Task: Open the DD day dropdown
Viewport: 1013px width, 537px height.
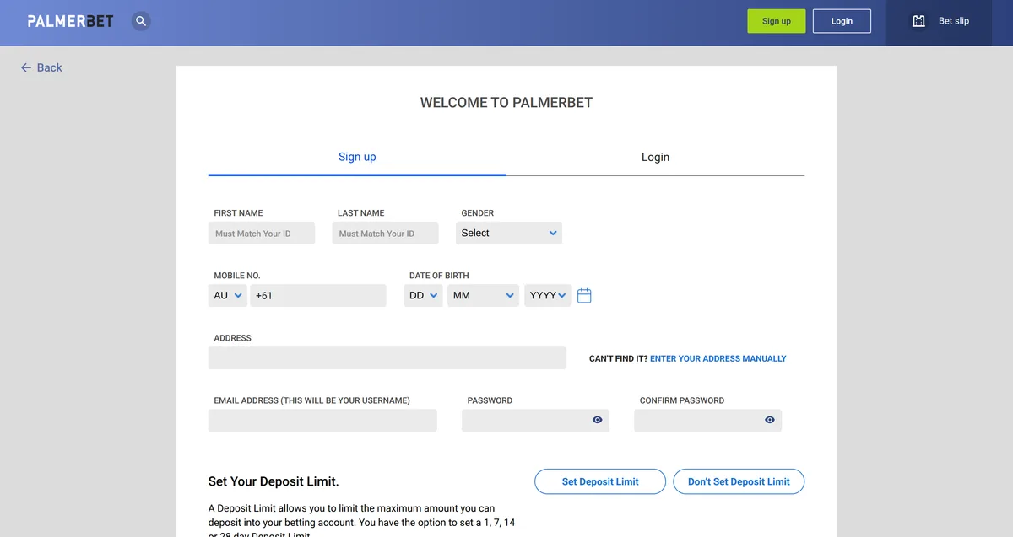Action: [x=423, y=296]
